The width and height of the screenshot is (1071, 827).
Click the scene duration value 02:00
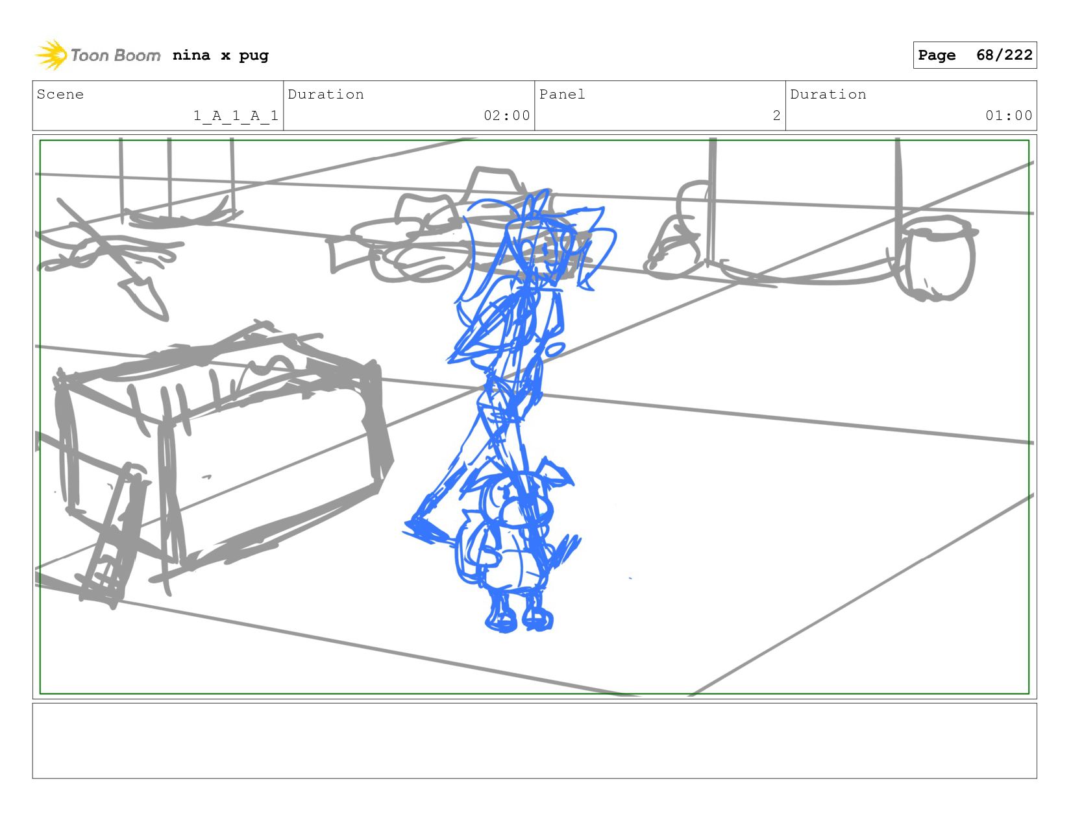pos(506,115)
